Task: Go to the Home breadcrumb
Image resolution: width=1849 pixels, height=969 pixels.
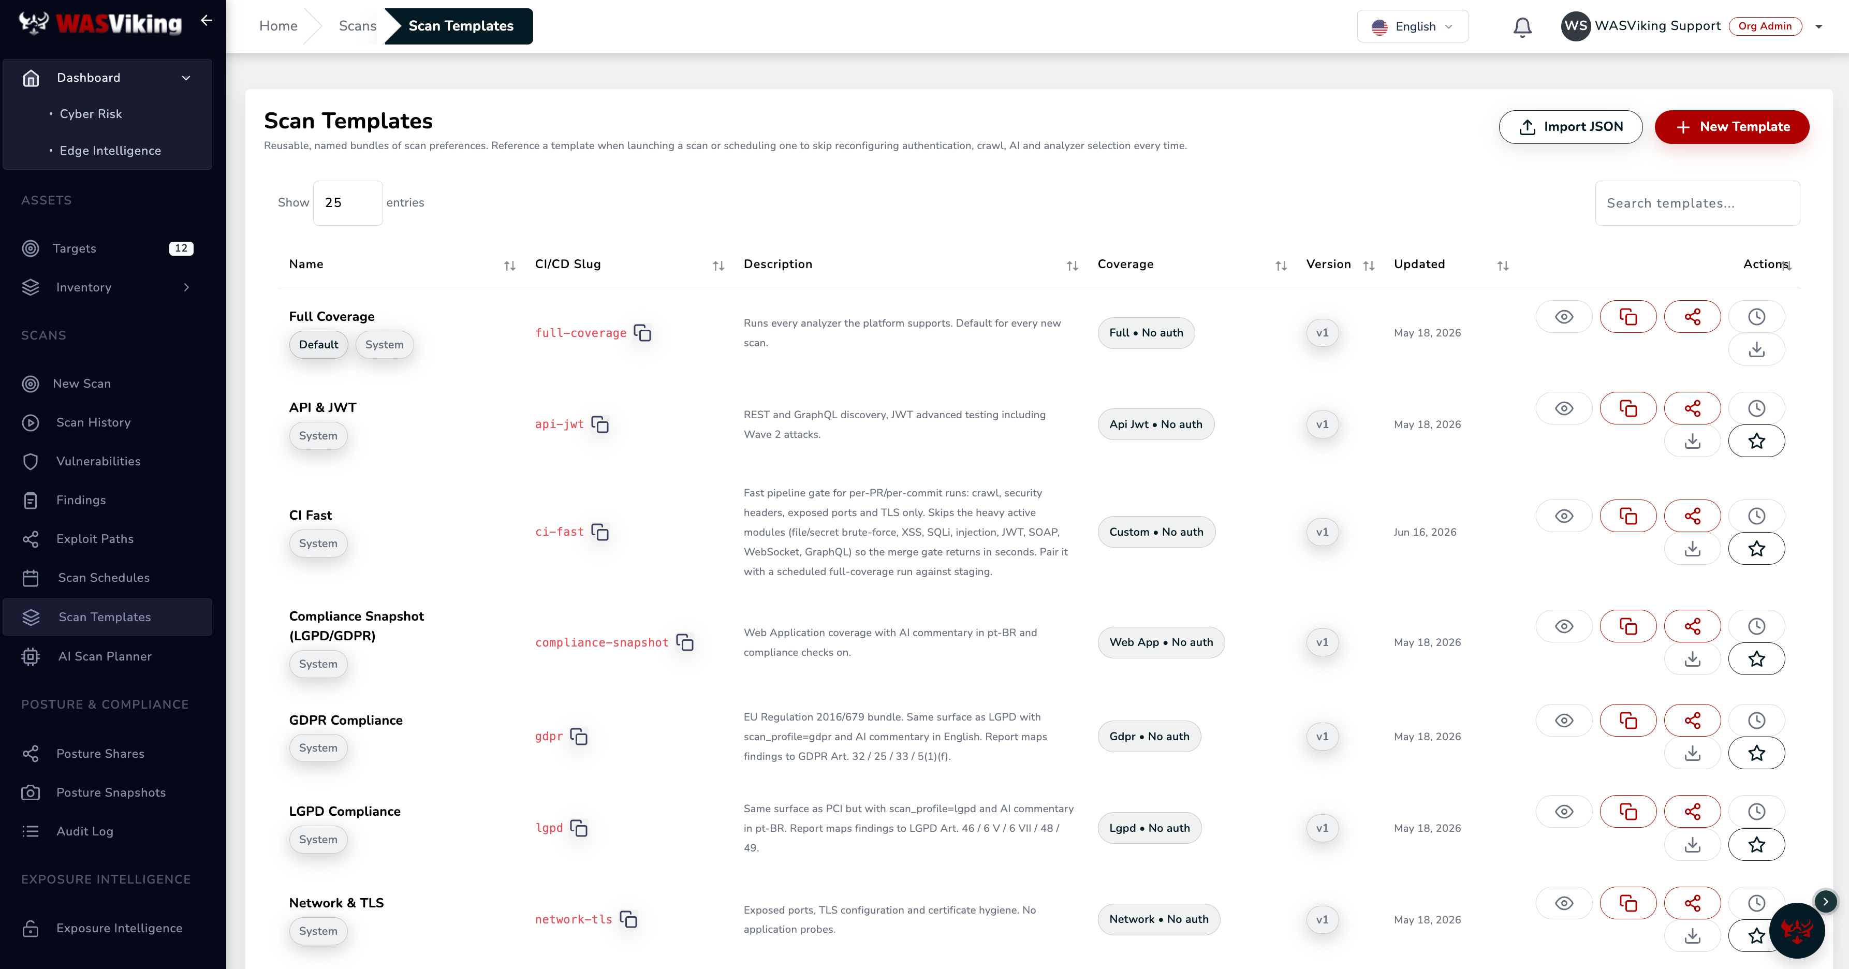Action: pyautogui.click(x=278, y=26)
